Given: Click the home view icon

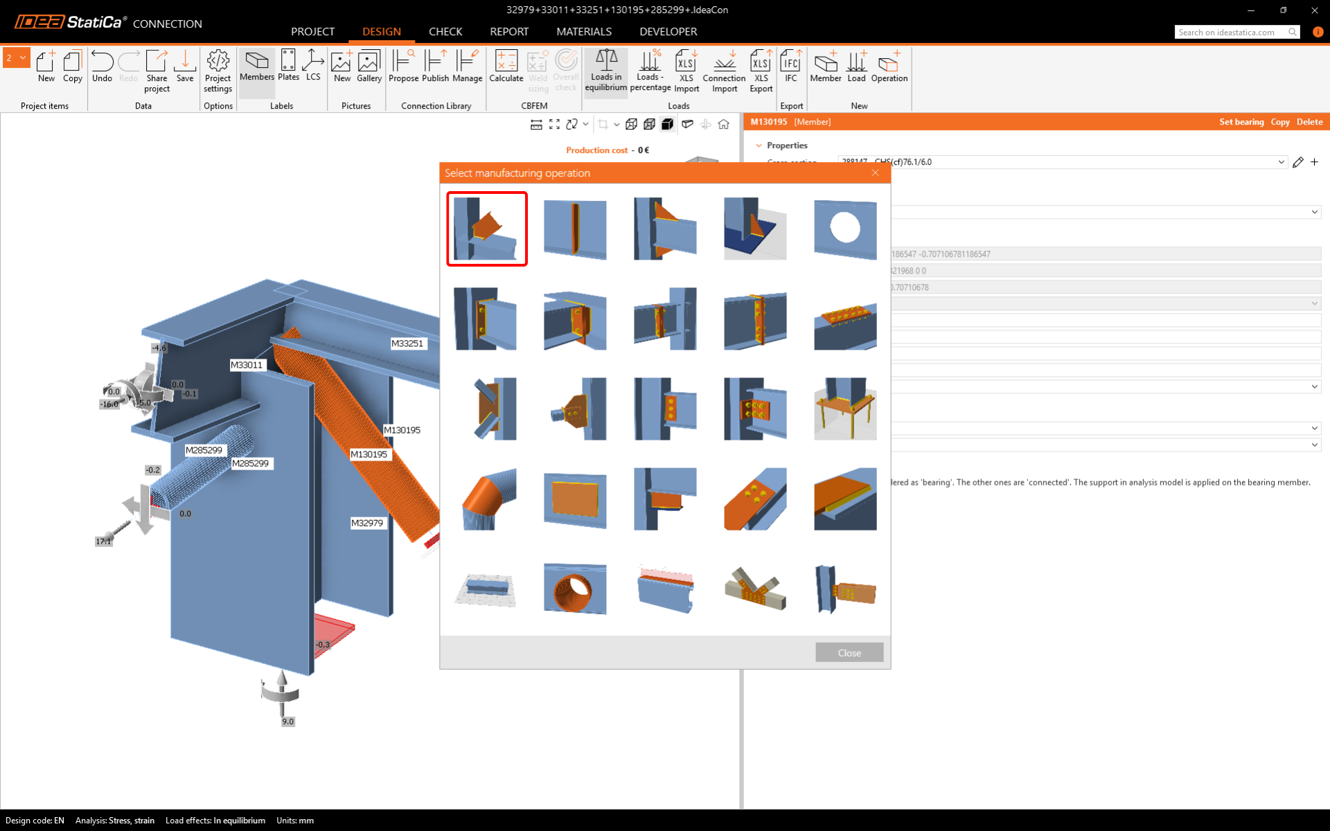Looking at the screenshot, I should click(x=724, y=125).
